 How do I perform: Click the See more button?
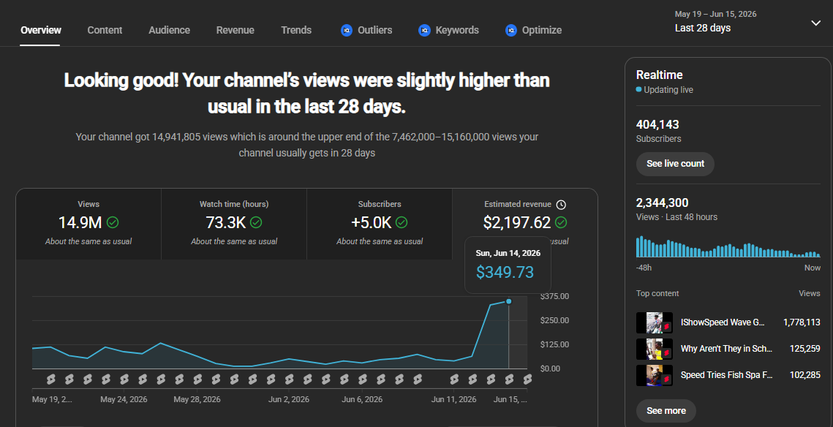666,410
